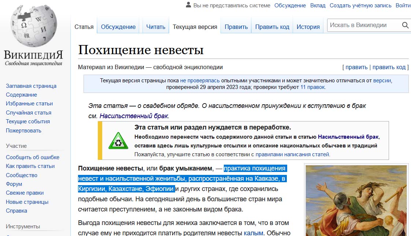This screenshot has width=411, height=236.
Task: Click the 'Участие' sidebar heading
Action: point(16,146)
